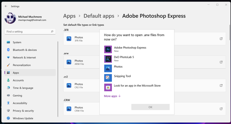Click the Time & language globe icon
Screen dimensions: 231x124
(x=8, y=88)
